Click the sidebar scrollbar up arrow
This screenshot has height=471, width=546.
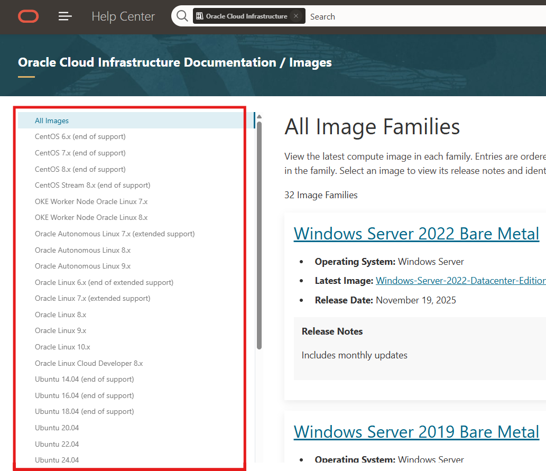(x=259, y=117)
